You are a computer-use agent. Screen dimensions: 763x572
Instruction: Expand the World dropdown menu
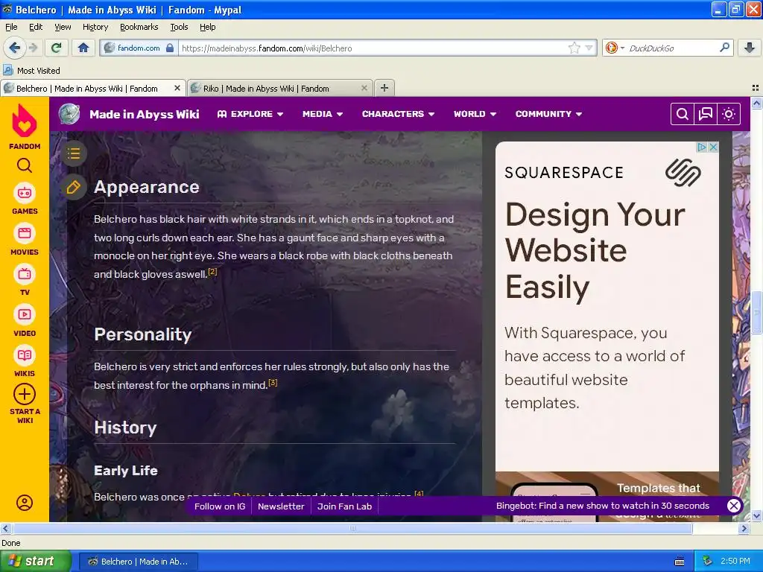coord(475,114)
